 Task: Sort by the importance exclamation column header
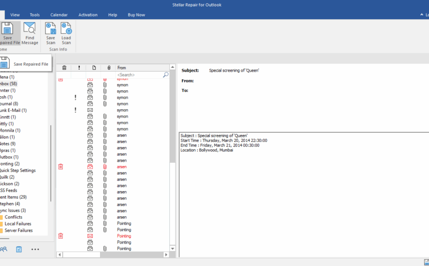pyautogui.click(x=79, y=68)
